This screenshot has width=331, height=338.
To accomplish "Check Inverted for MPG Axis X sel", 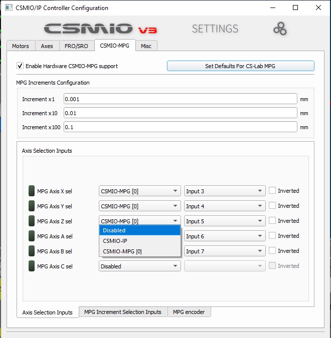I will 272,191.
